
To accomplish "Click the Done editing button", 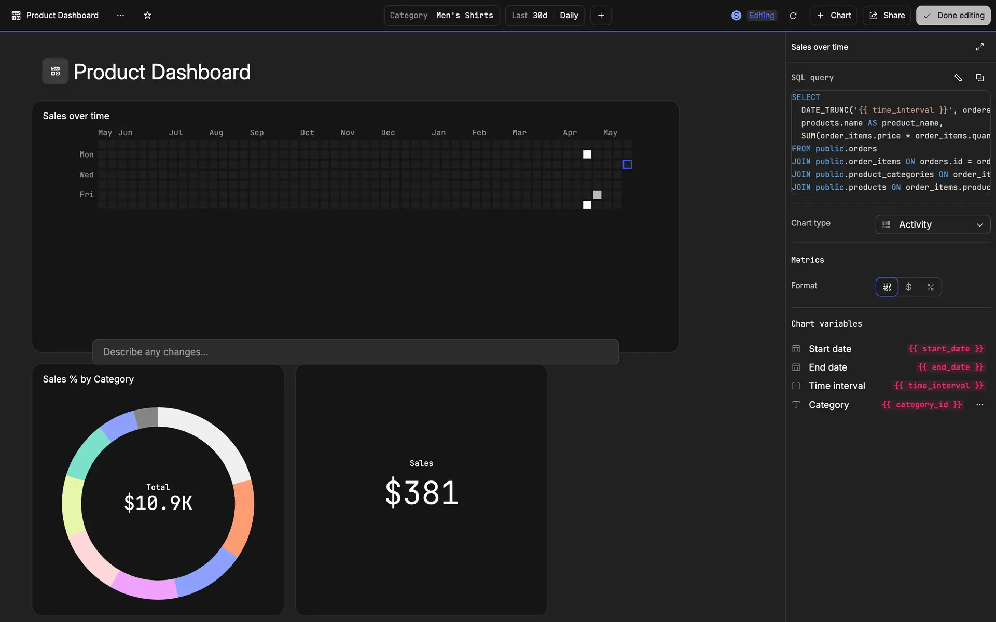I will [x=953, y=16].
